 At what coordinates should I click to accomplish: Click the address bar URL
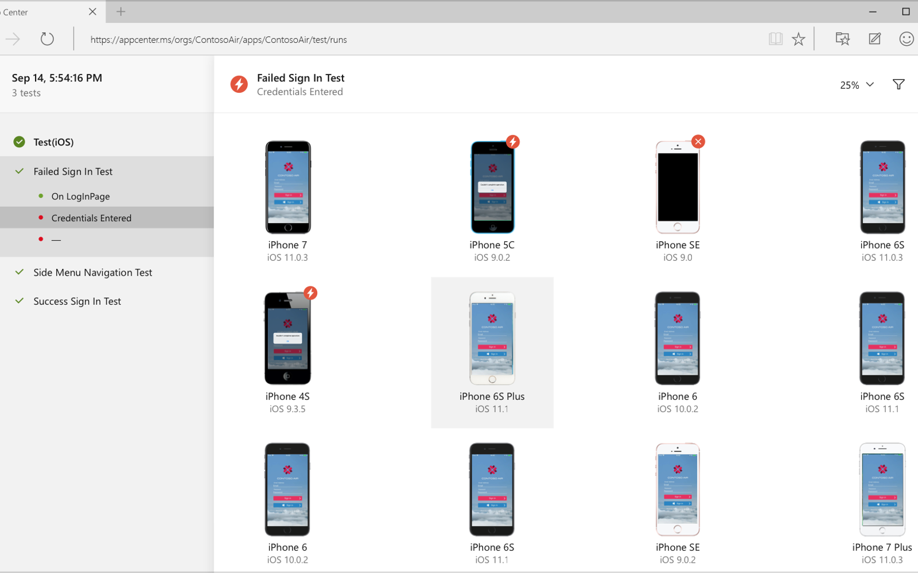pos(218,40)
